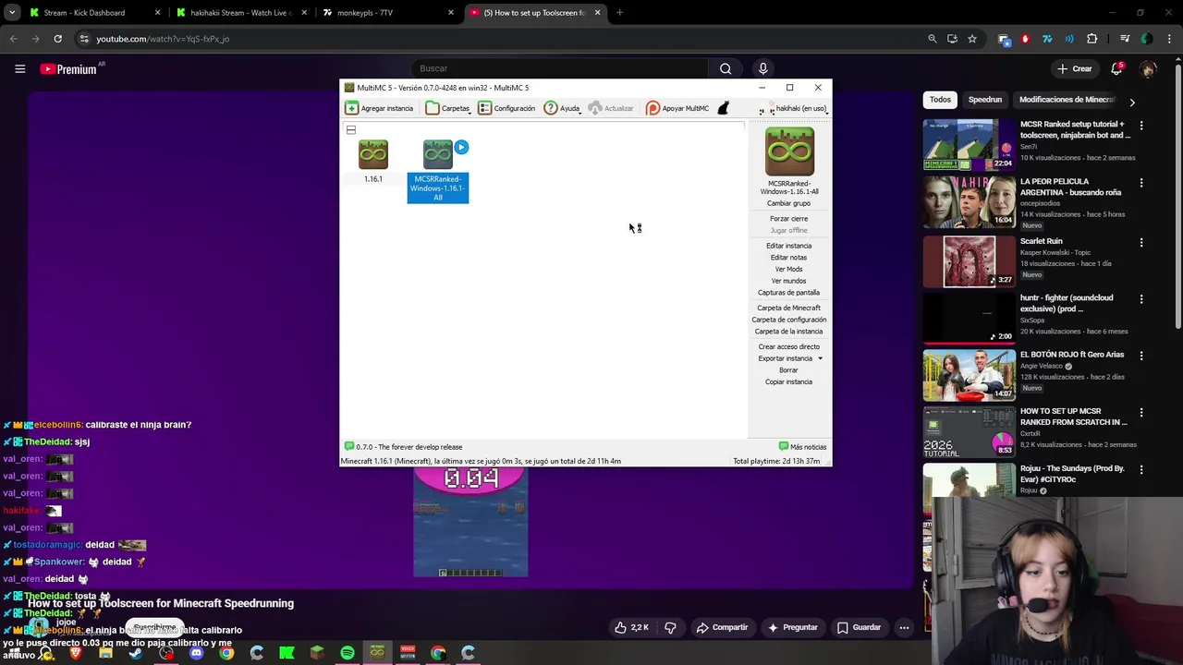This screenshot has width=1183, height=665.
Task: Open Carpeta de configuración
Action: pyautogui.click(x=788, y=320)
